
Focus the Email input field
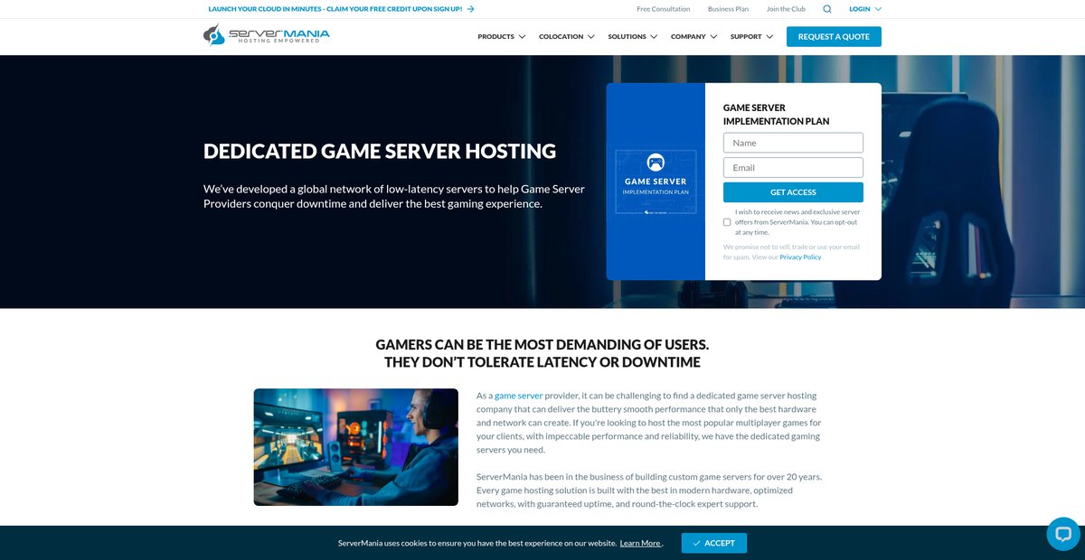tap(793, 167)
